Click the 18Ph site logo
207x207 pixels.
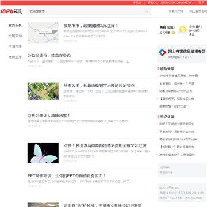click(x=11, y=11)
